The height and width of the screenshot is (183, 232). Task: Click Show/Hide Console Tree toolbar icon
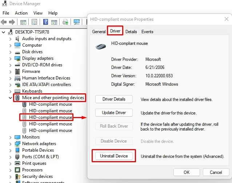[23, 22]
